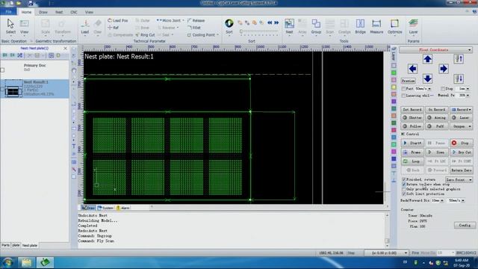This screenshot has width=478, height=269.
Task: Toggle the Finished, return checkbox
Action: 403,179
